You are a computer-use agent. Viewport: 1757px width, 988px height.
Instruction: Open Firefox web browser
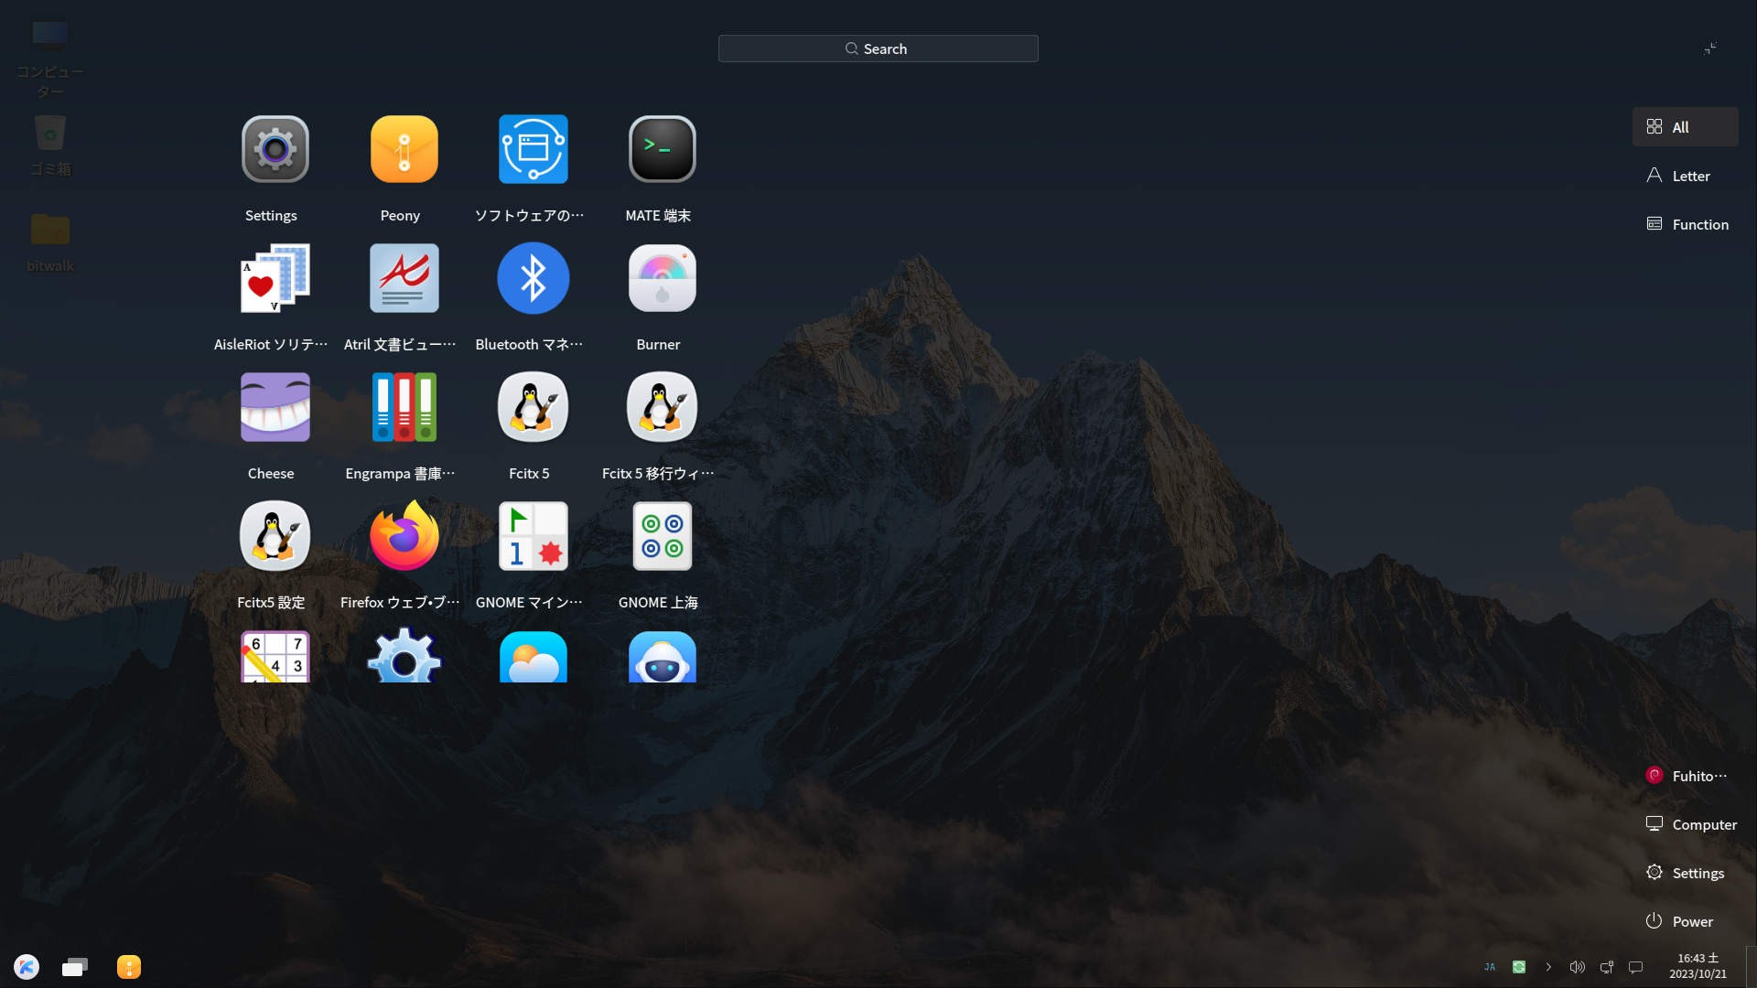[404, 536]
